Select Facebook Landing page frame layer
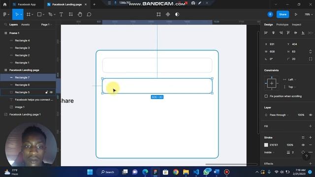The image size is (315, 177). (x=28, y=70)
